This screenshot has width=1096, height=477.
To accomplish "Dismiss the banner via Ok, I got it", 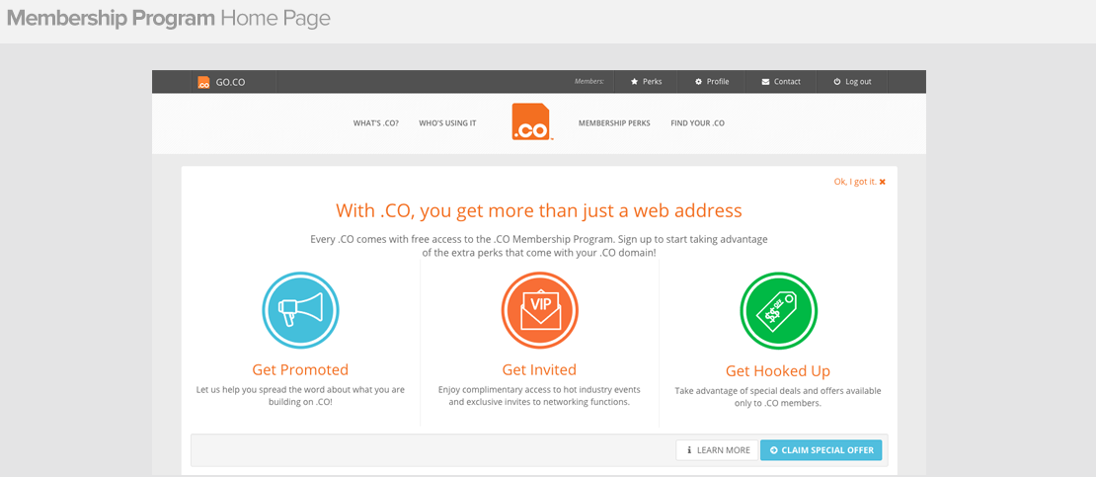I will click(x=860, y=182).
